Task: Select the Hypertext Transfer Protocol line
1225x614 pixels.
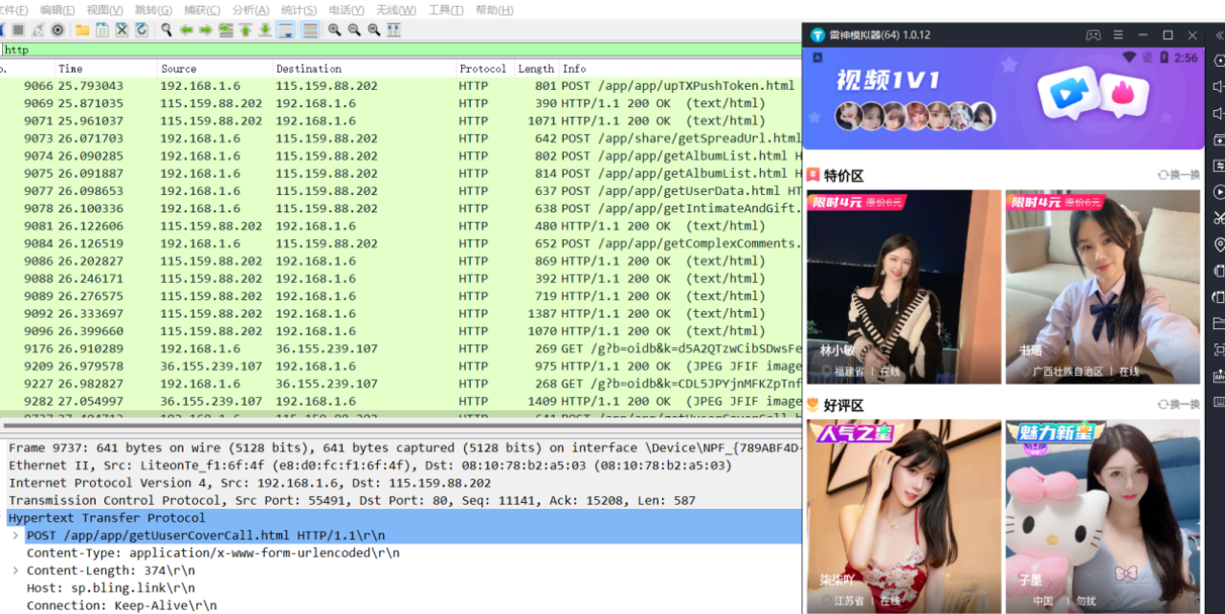Action: tap(400, 518)
